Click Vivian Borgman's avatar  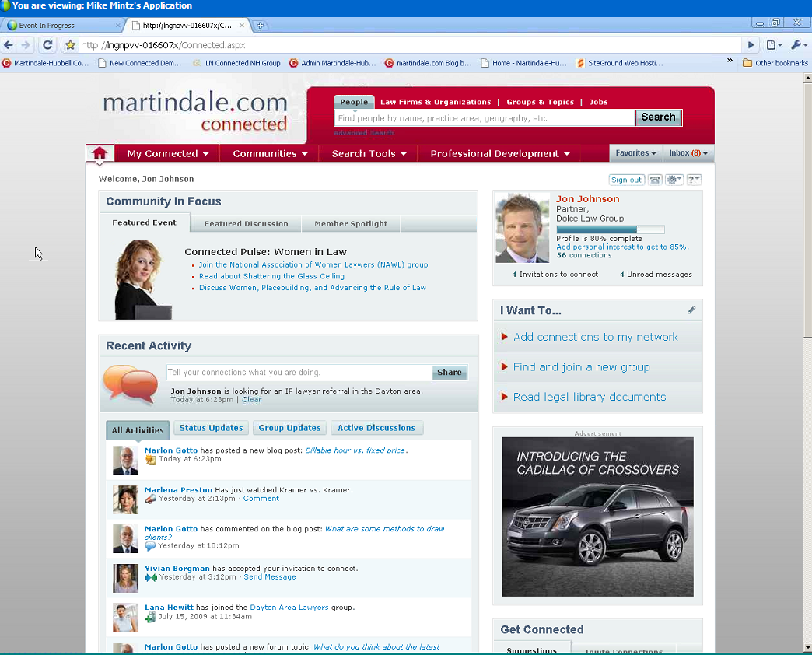point(125,578)
